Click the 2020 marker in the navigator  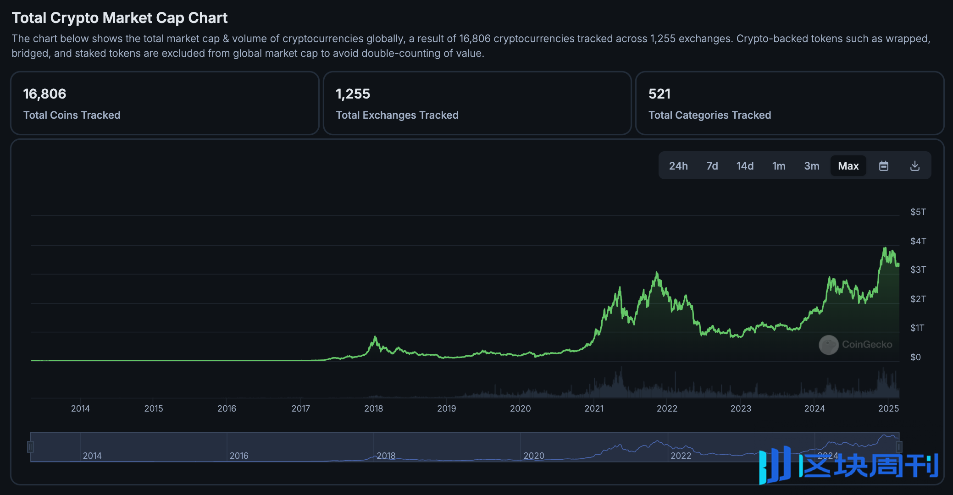(x=534, y=456)
